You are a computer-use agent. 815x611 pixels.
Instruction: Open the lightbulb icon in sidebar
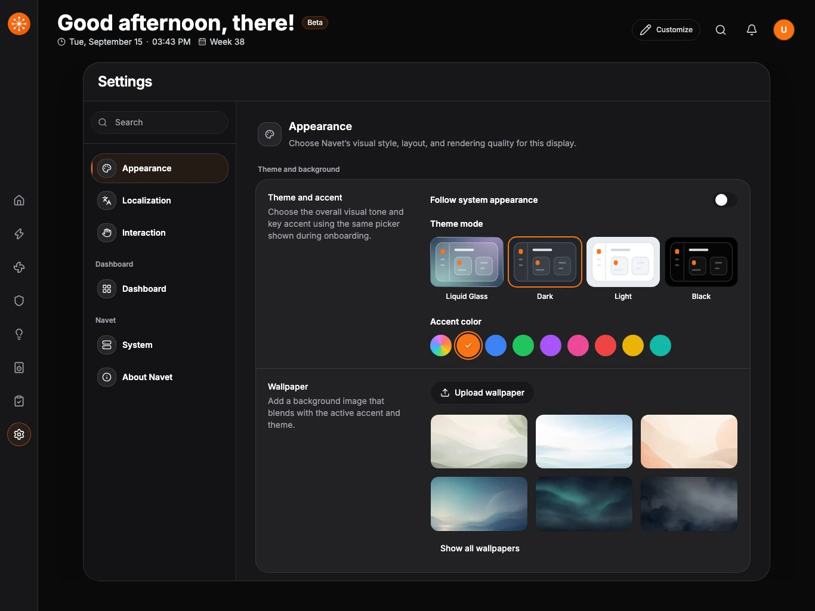(x=19, y=334)
